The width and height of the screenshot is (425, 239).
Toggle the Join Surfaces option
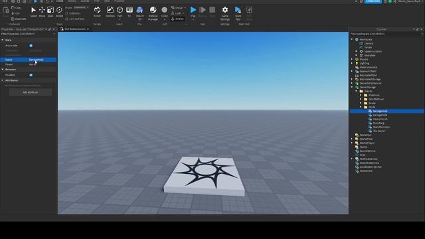coord(75,19)
